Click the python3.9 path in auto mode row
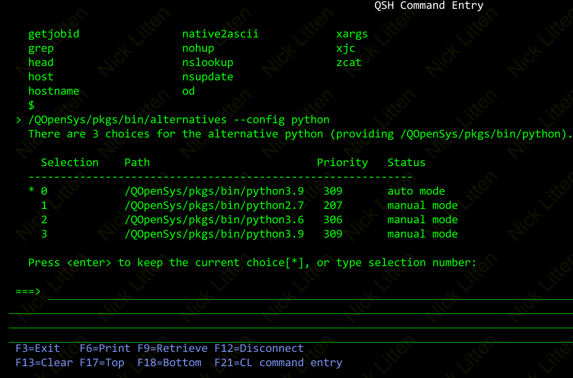The height and width of the screenshot is (378, 573). 214,191
